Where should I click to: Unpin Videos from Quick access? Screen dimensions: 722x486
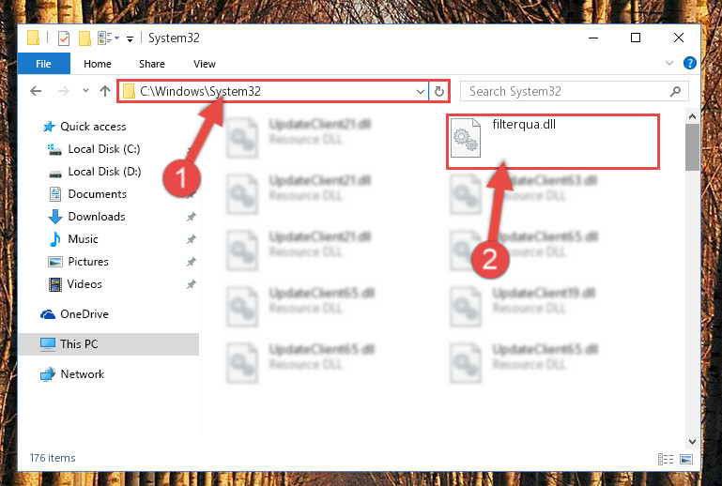click(x=192, y=284)
